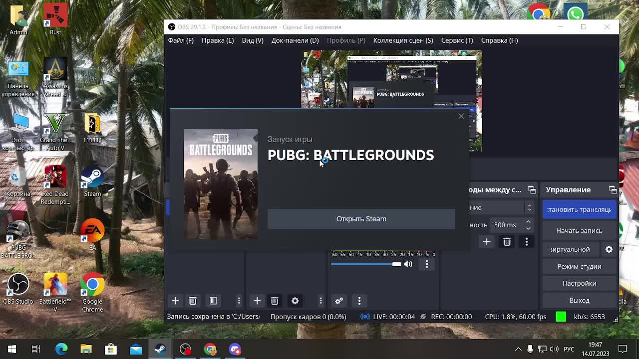Click the green connection status square
This screenshot has height=359, width=639.
tap(561, 317)
